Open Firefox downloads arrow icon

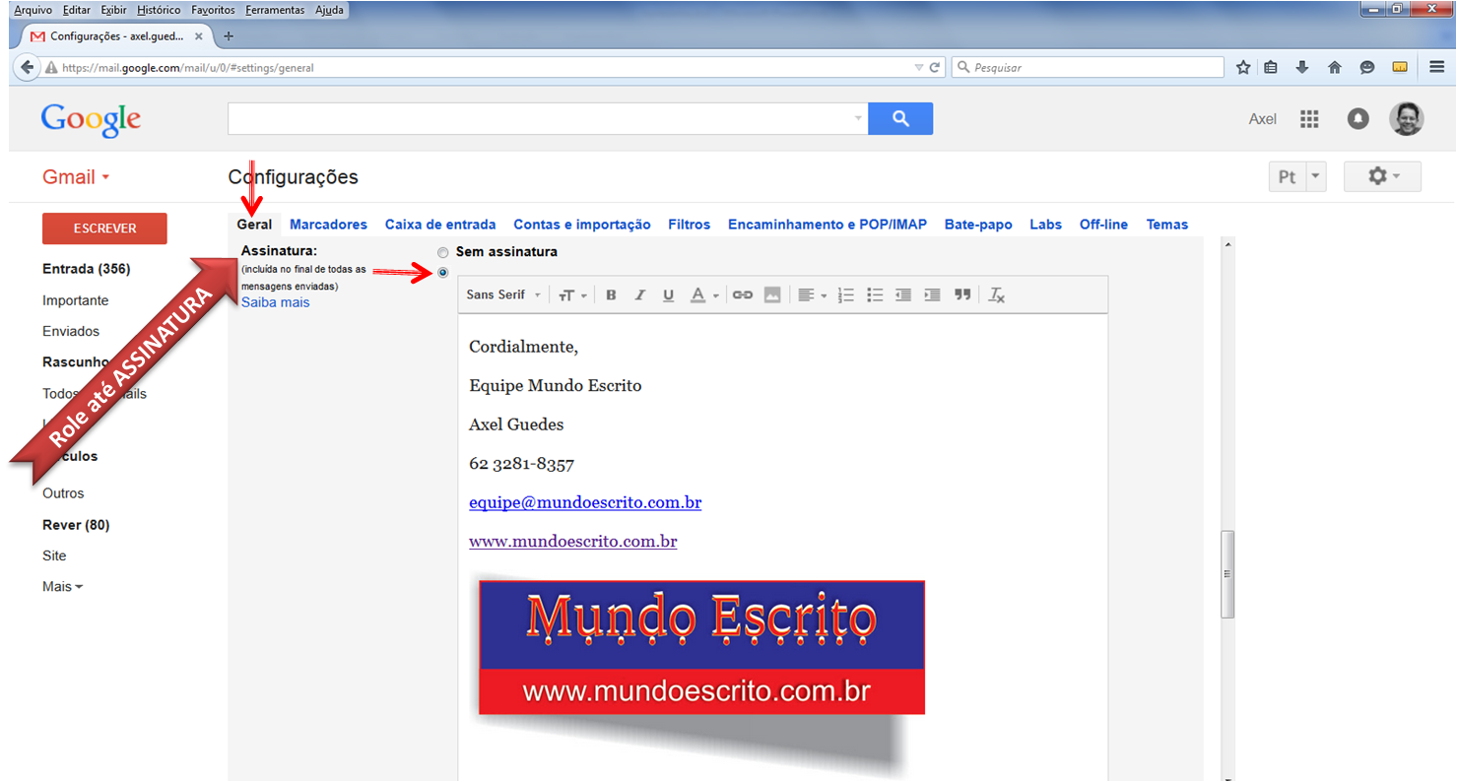1302,67
